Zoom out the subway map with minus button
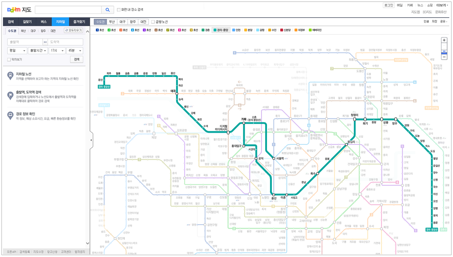The image size is (453, 257). click(444, 57)
